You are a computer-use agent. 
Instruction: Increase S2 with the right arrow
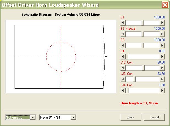(162, 34)
